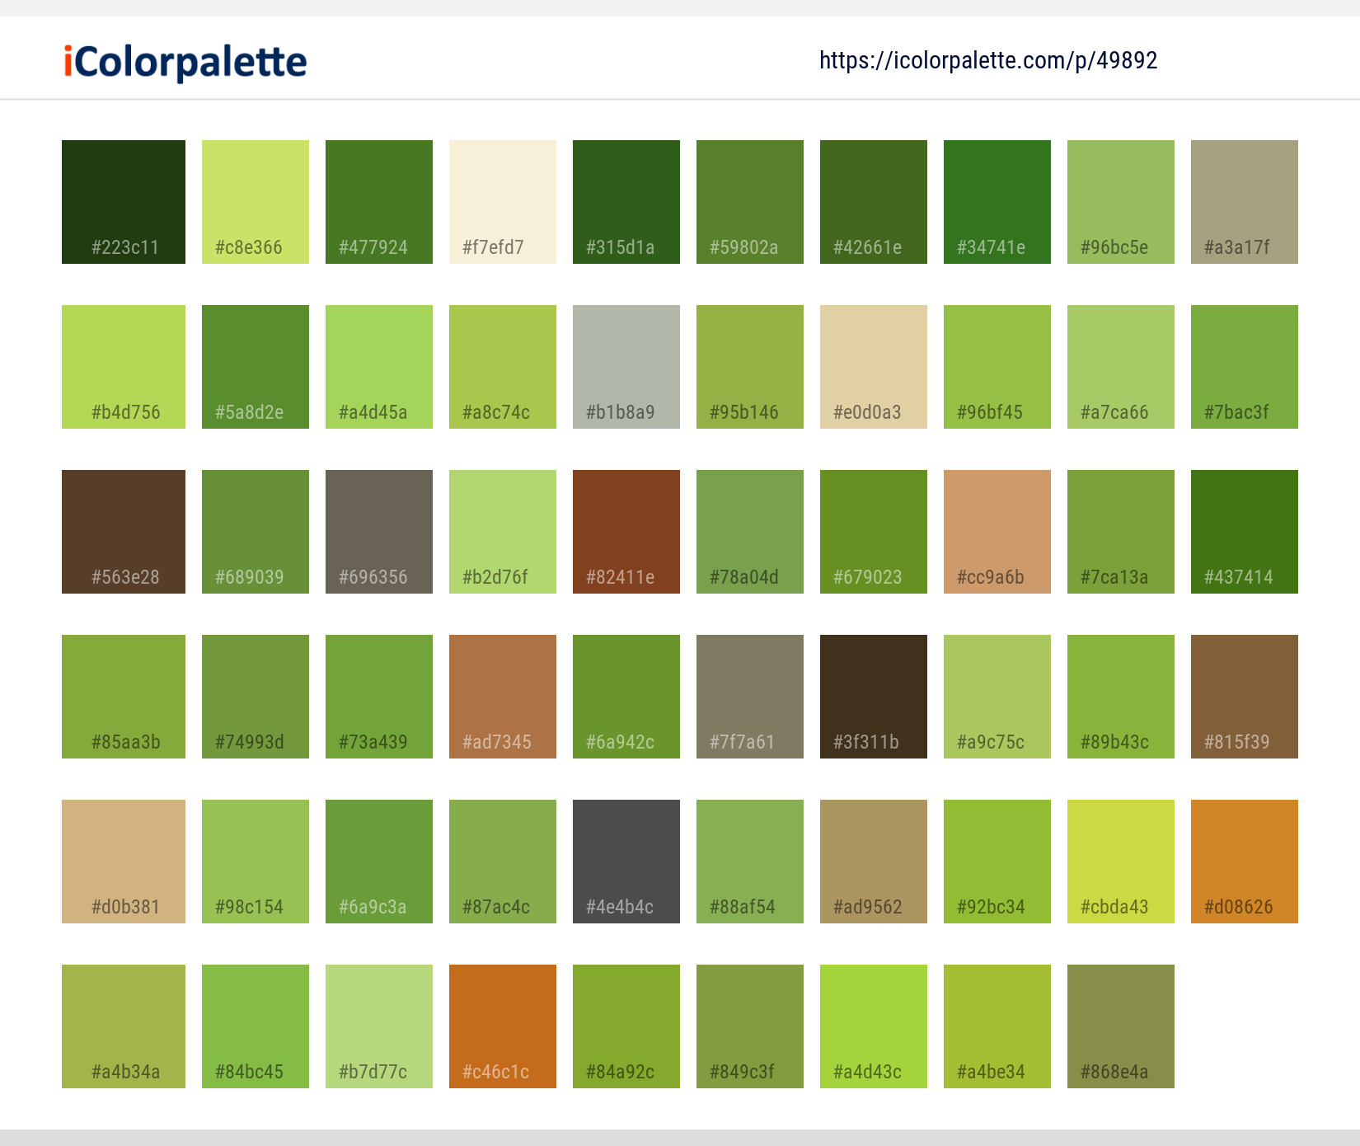Select the #a3a17f gray-olive swatch

click(x=1245, y=202)
